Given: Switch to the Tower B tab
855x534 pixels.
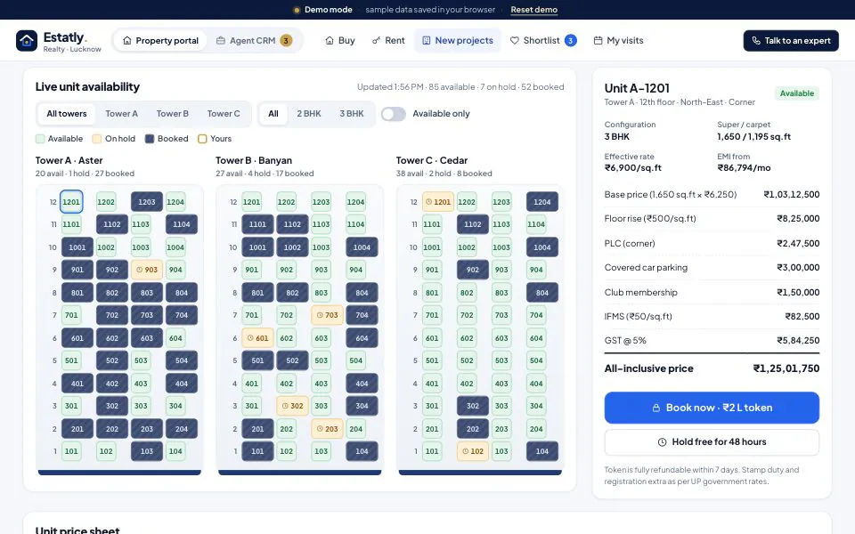Looking at the screenshot, I should pos(172,114).
